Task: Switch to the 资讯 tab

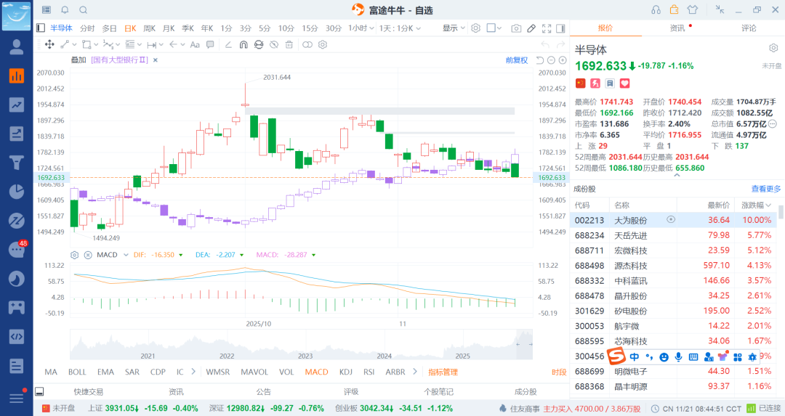Action: point(677,28)
